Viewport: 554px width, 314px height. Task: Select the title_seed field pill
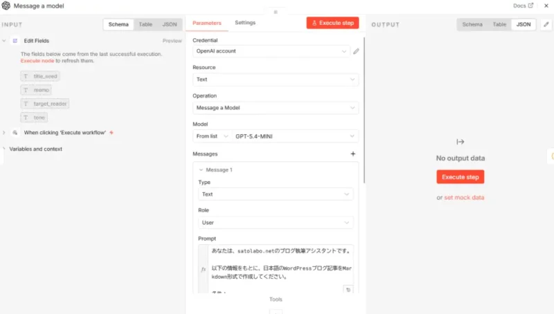[x=40, y=76]
